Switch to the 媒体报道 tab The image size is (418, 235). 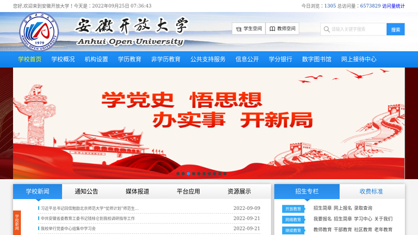[137, 191]
